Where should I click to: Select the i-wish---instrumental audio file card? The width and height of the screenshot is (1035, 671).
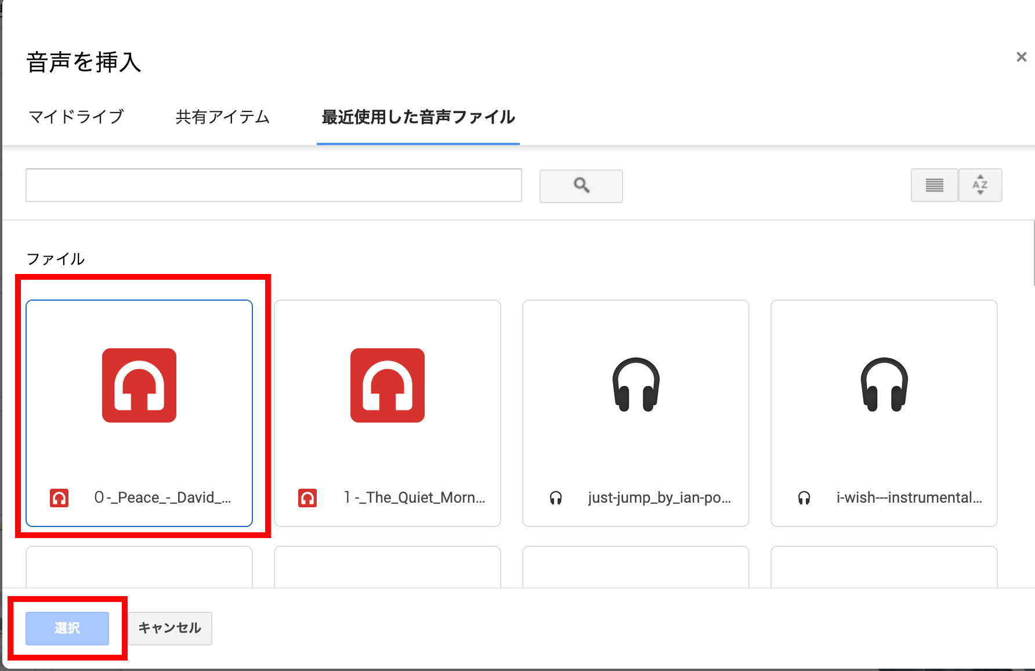(884, 413)
